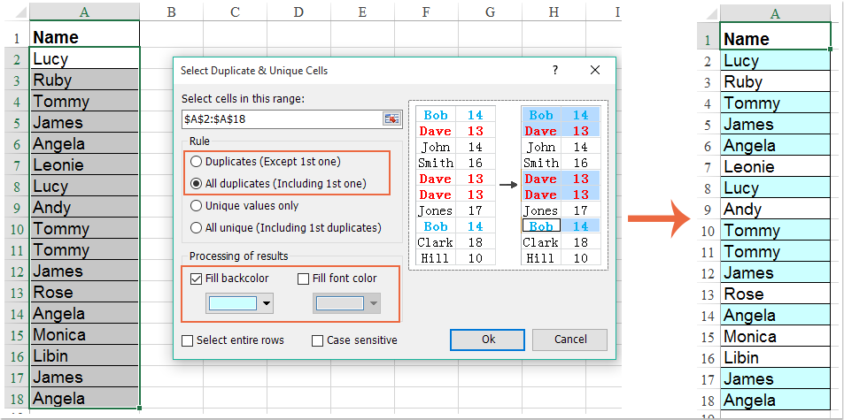Select column A header in result sheet
This screenshot has height=420, width=844.
tap(775, 13)
